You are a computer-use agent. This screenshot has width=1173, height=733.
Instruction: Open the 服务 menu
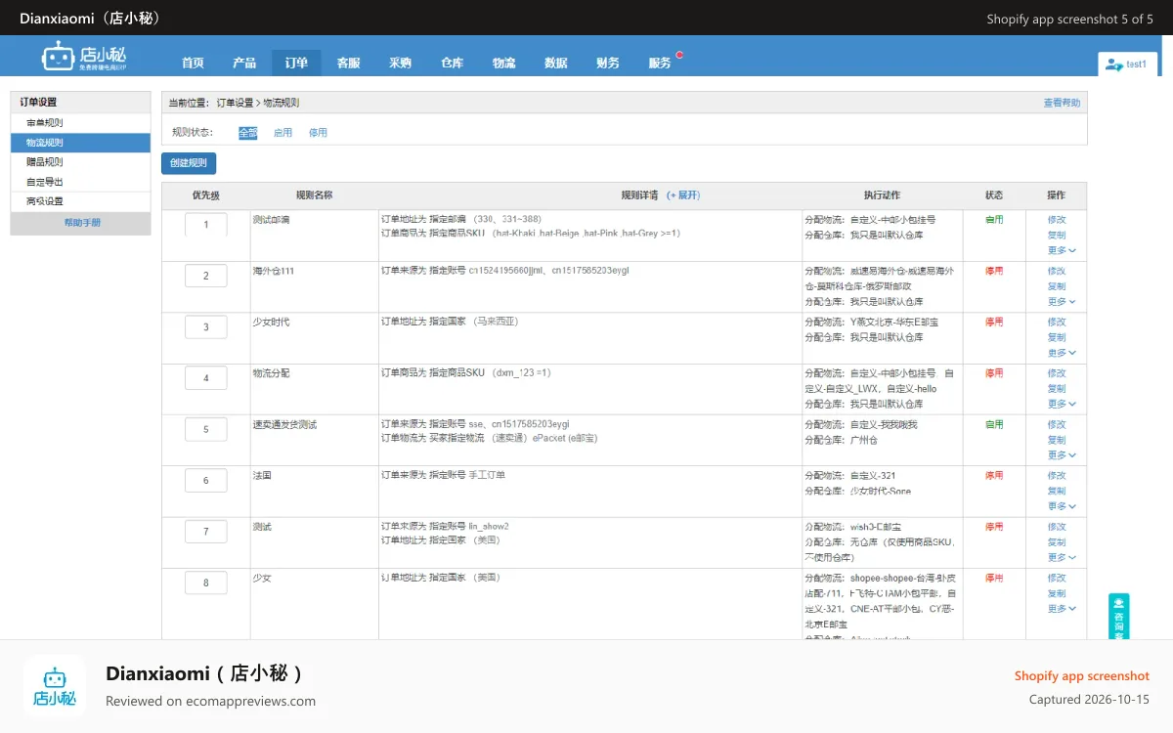660,63
